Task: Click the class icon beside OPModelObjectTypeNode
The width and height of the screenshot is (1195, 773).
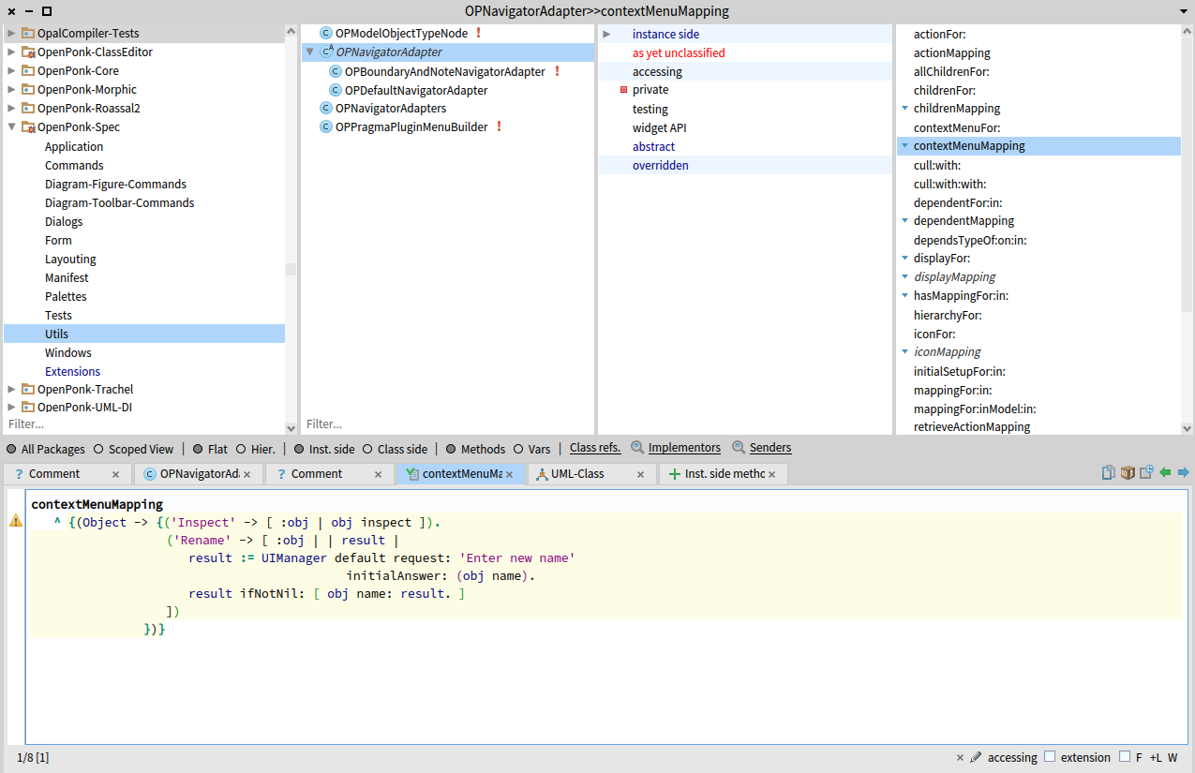Action: click(x=326, y=33)
